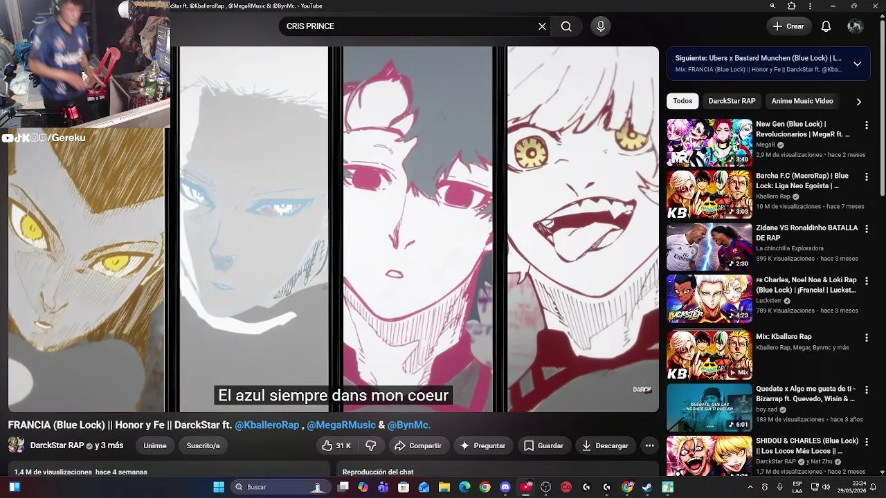The image size is (886, 498).
Task: Select the Todos filter chip
Action: [x=682, y=101]
